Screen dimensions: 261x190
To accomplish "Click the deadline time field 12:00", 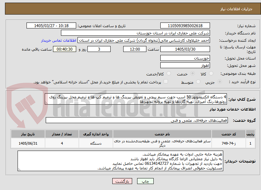I will pyautogui.click(x=135, y=49).
